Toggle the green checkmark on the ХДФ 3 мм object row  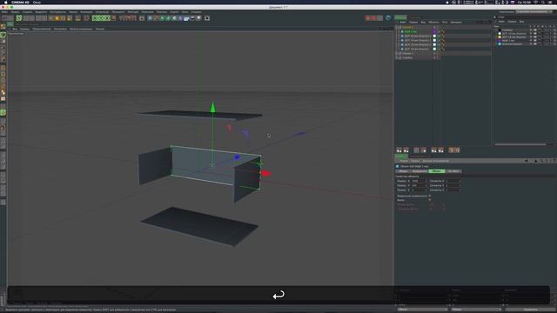439,31
